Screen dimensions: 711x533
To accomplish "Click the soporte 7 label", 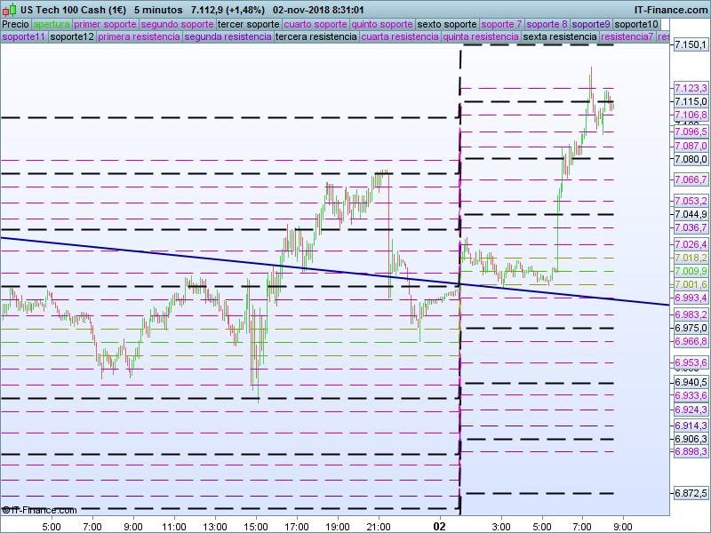I will click(x=501, y=25).
